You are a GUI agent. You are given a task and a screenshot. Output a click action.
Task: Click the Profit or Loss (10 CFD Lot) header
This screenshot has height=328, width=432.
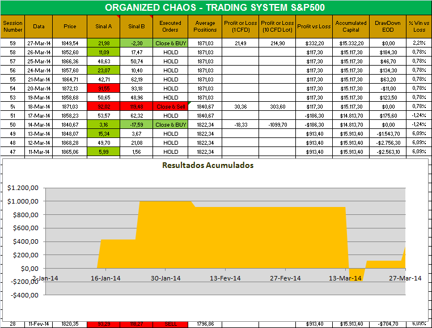(x=277, y=27)
